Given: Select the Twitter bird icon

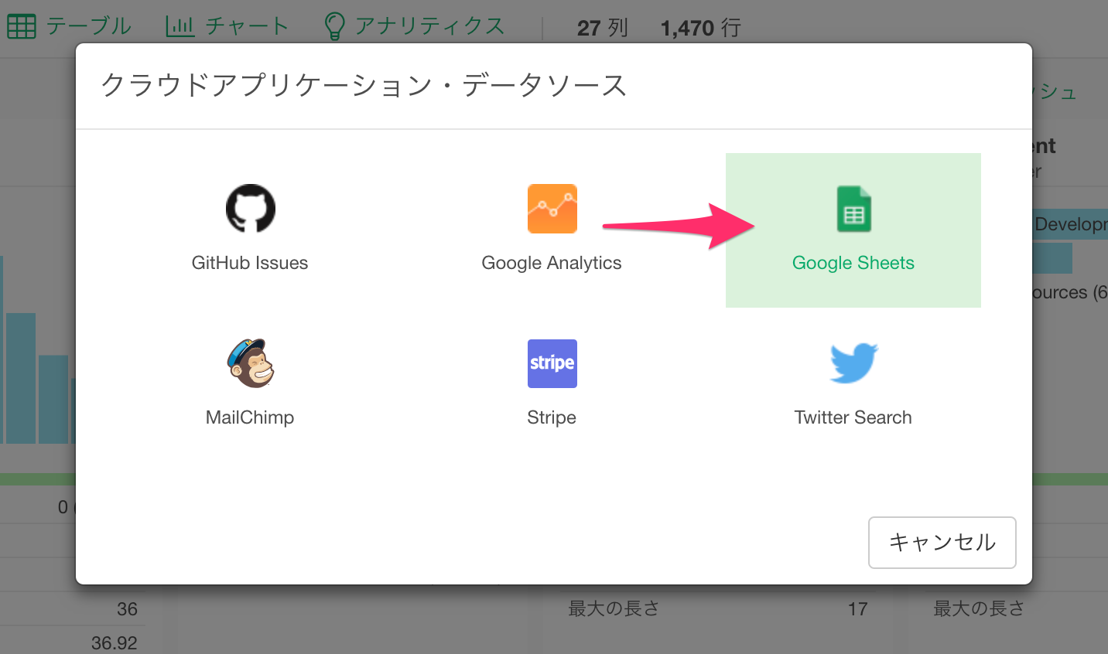Looking at the screenshot, I should coord(853,363).
